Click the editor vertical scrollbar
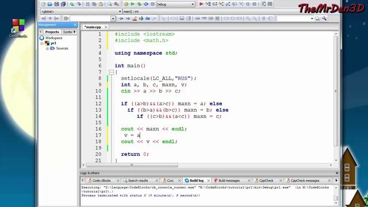Screen dimensions: 368x207 tap(336, 91)
